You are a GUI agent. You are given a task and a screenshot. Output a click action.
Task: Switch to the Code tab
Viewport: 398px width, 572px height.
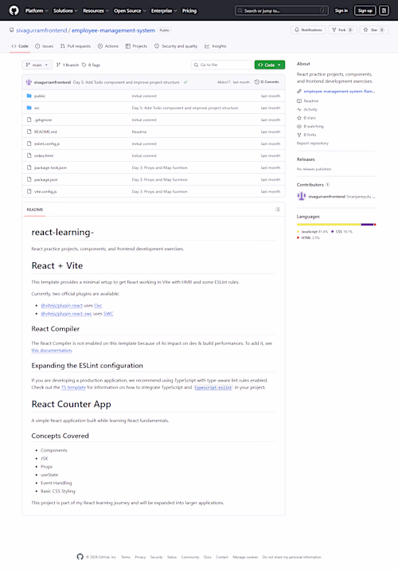point(20,46)
